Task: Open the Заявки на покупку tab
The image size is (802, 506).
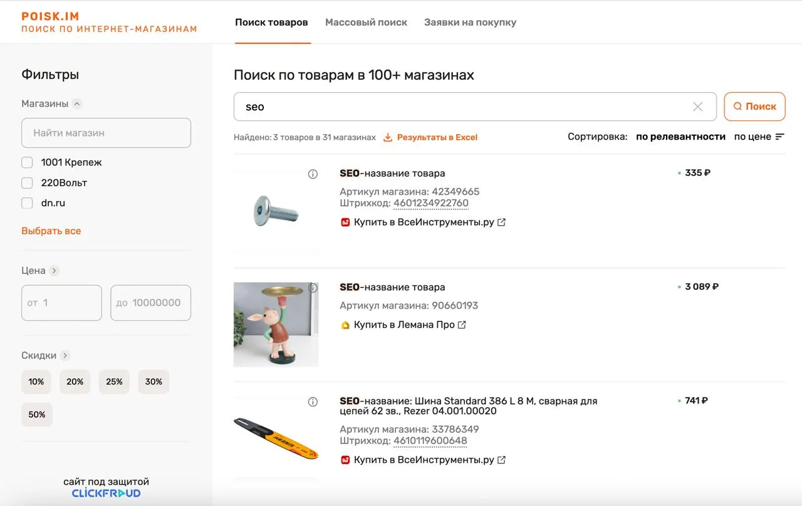Action: click(470, 23)
